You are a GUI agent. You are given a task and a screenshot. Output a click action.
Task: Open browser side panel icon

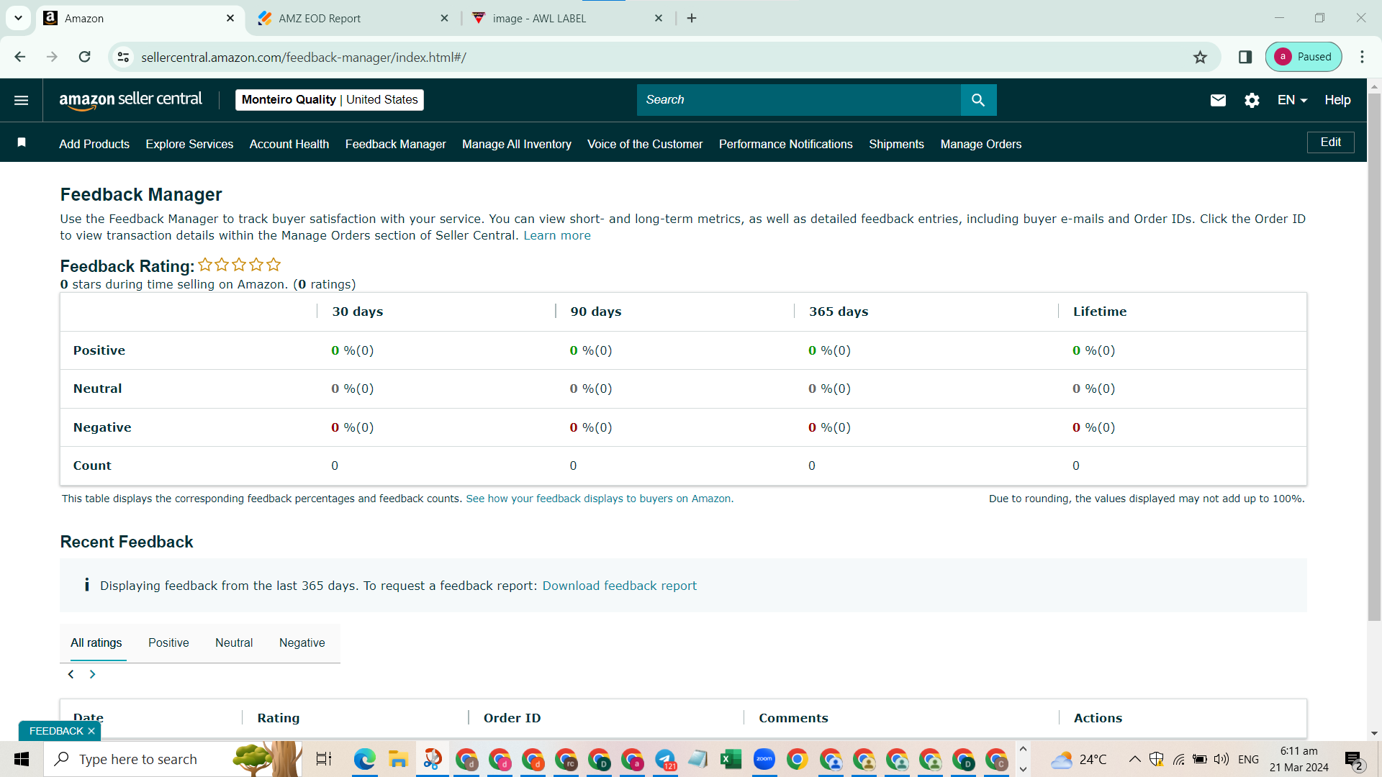coord(1245,57)
